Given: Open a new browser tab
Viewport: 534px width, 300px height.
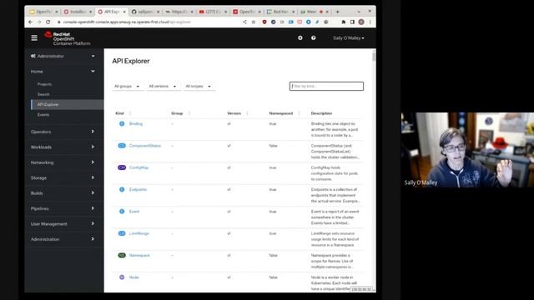Looking at the screenshot, I should click(x=337, y=12).
